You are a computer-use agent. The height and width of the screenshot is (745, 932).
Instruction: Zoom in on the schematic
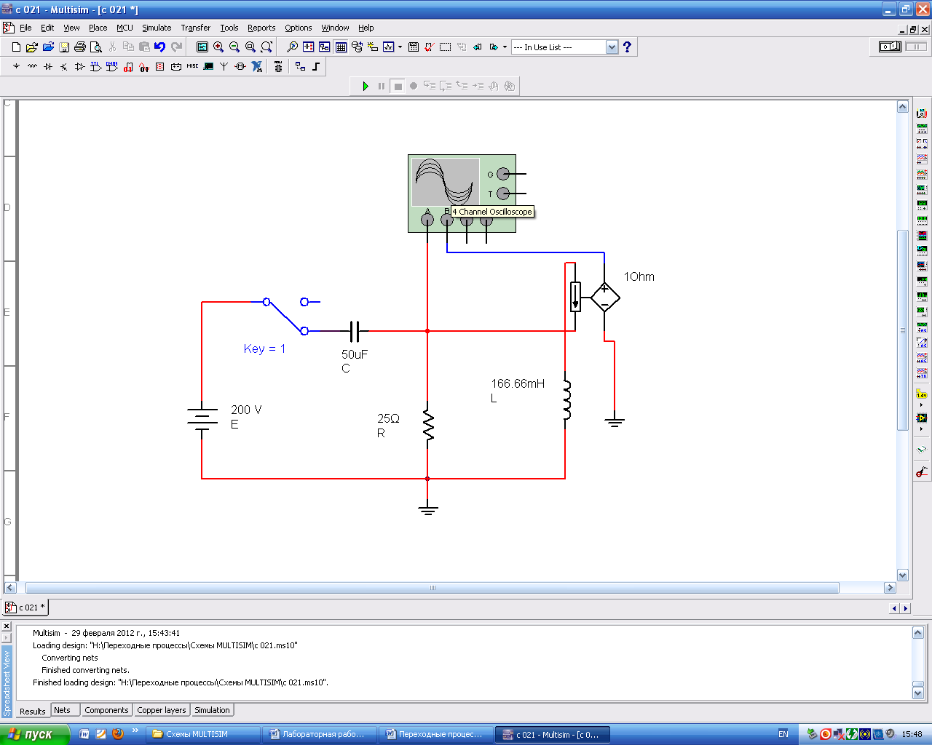pos(218,47)
